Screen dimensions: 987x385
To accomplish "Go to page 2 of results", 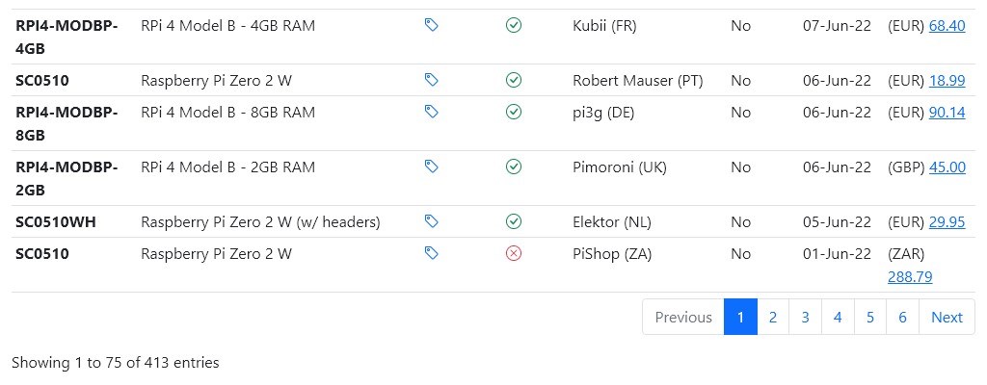I will point(773,317).
